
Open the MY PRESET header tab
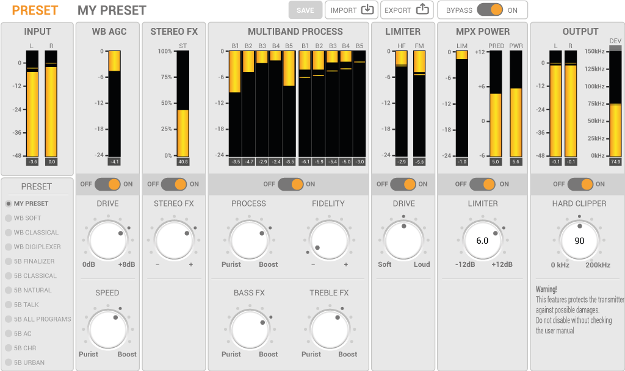(112, 10)
